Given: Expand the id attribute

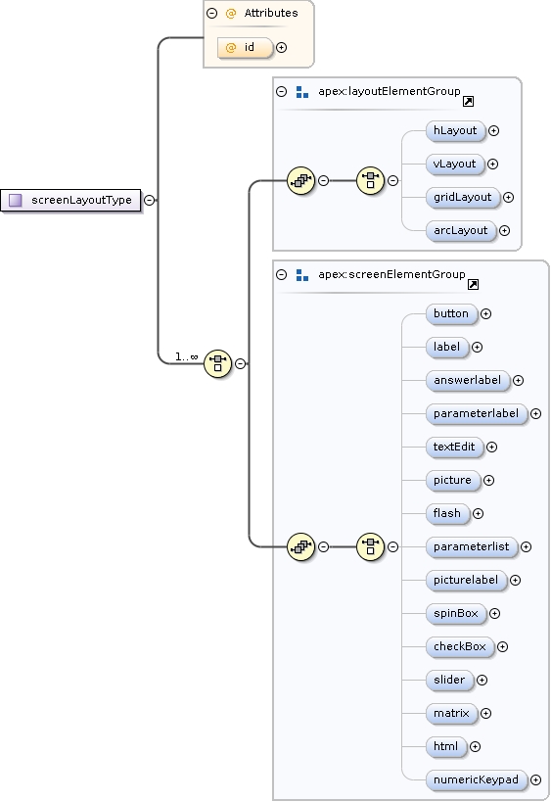Looking at the screenshot, I should pyautogui.click(x=281, y=48).
